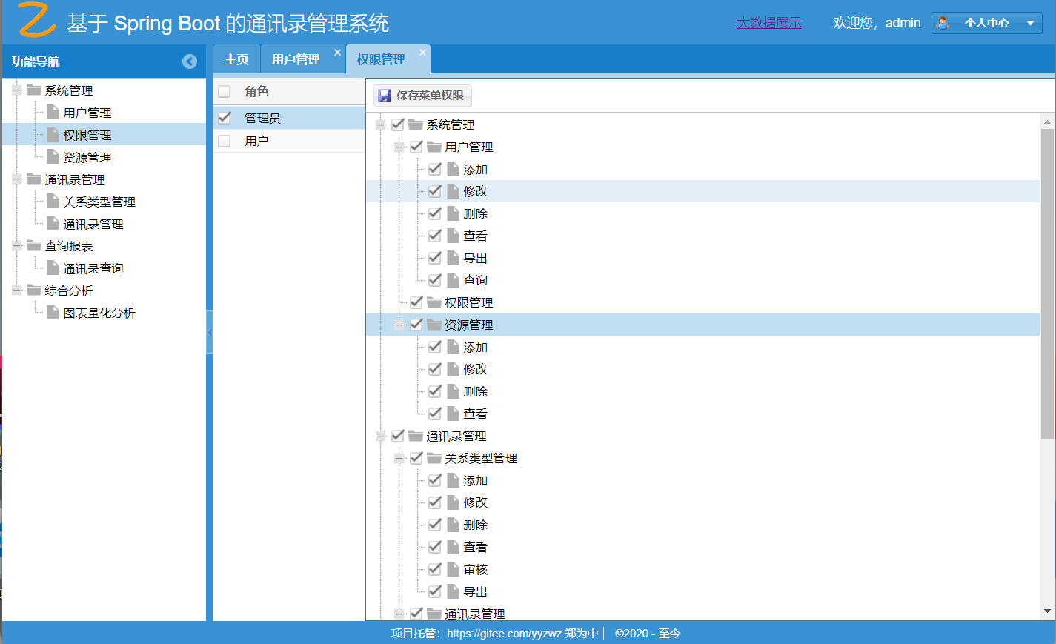Collapse 查询报表 node in sidebar
This screenshot has width=1056, height=644.
[x=16, y=245]
